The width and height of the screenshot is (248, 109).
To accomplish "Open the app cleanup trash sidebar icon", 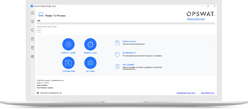I will [33, 48].
